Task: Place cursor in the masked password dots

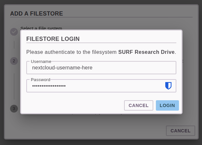Action: [49, 86]
